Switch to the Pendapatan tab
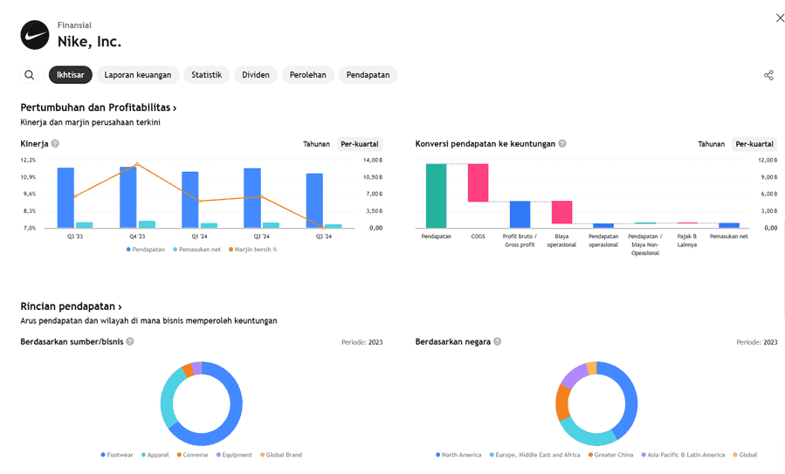Viewport: 785px width, 474px height. point(368,75)
